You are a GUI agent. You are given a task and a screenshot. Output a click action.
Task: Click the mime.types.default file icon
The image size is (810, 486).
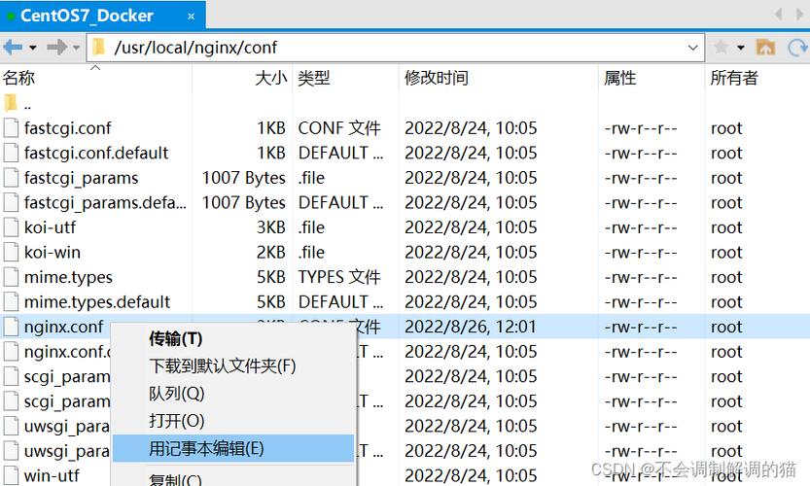[11, 301]
